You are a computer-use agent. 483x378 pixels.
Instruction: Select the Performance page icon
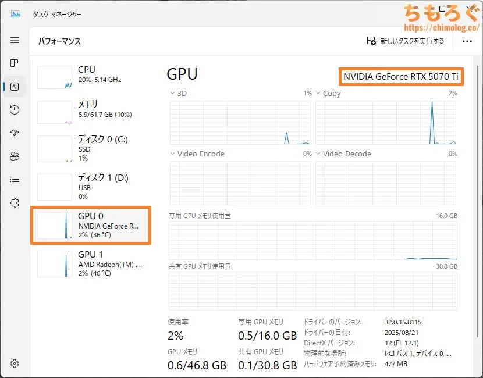tap(15, 87)
